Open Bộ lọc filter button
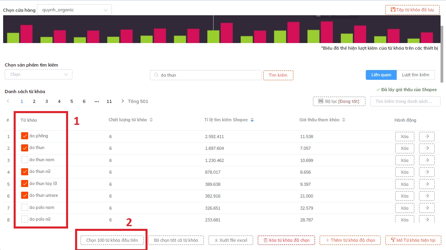 tap(339, 101)
